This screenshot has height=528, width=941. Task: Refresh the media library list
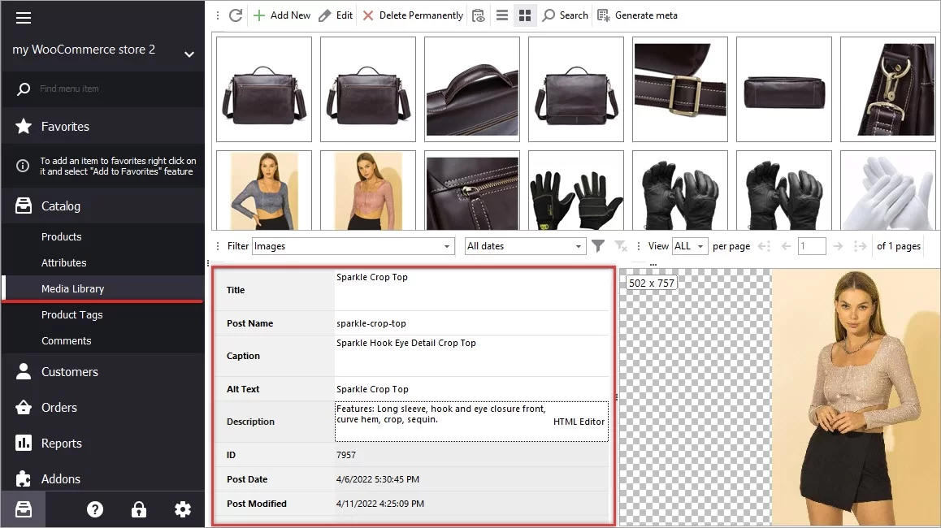pyautogui.click(x=236, y=15)
